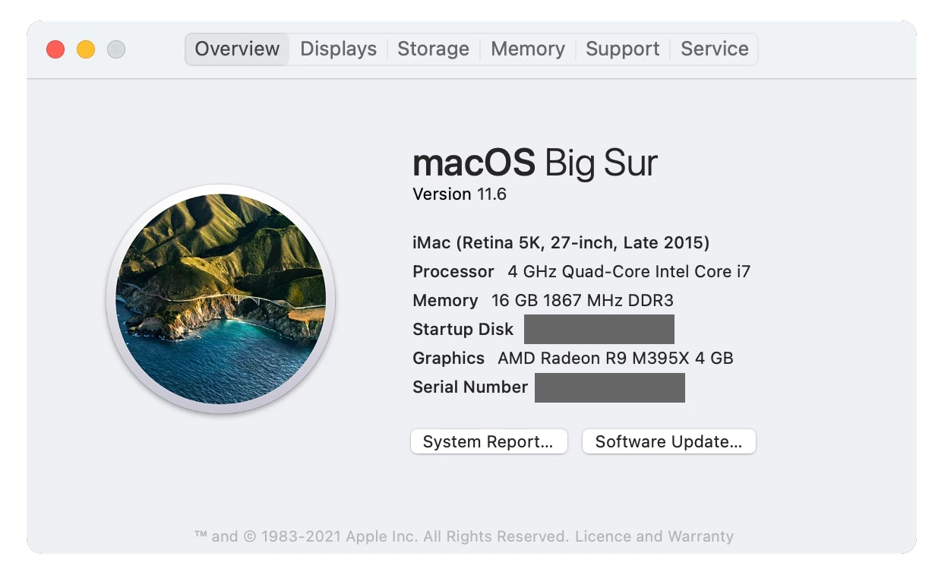Click the macOS Big Sur circular artwork
This screenshot has width=932, height=572.
[x=221, y=299]
